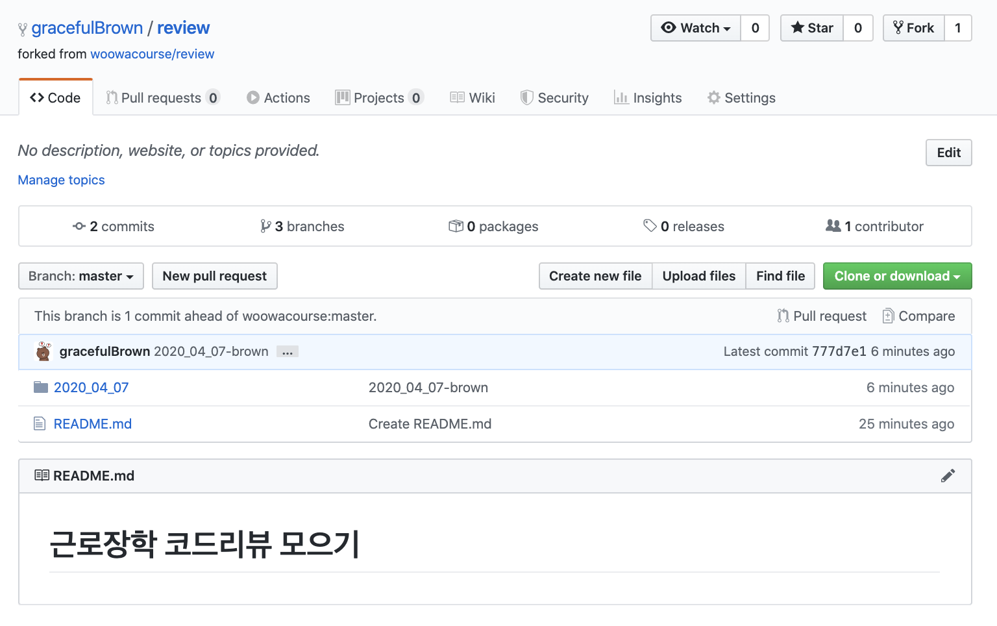Open the Compare link

[x=918, y=316]
